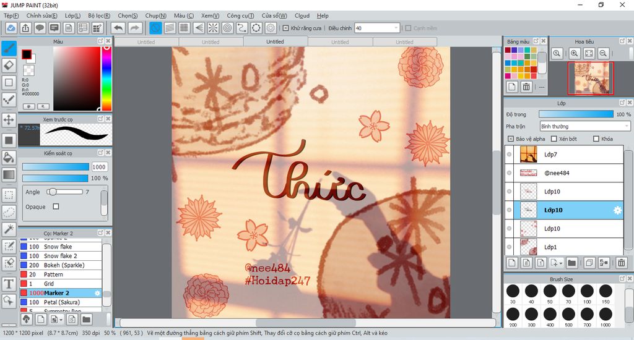The height and width of the screenshot is (340, 634).
Task: Select the Snow flake 2 brush
Action: coord(61,255)
